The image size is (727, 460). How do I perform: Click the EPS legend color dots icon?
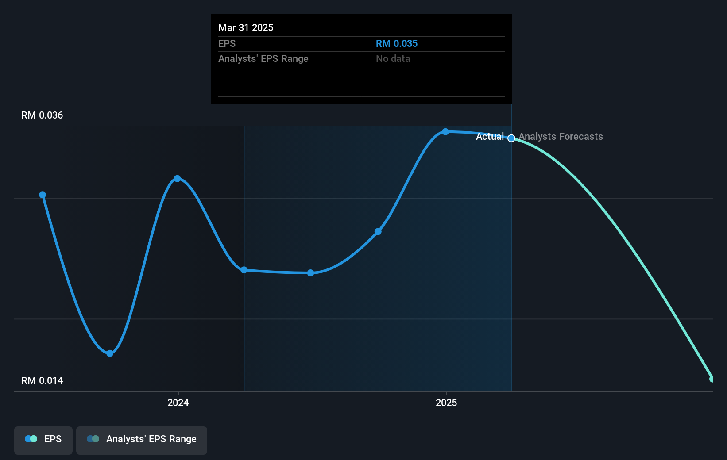(31, 439)
